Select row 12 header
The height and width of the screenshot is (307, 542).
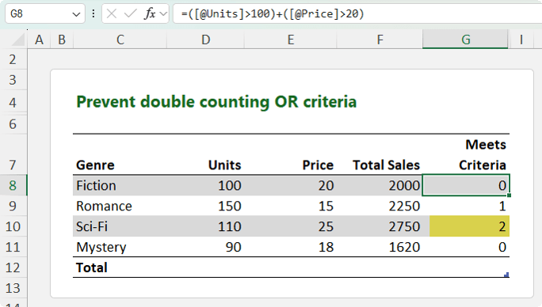13,267
